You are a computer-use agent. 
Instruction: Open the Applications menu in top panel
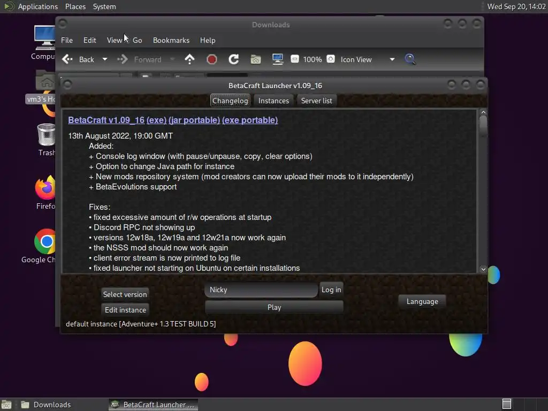coord(38,6)
